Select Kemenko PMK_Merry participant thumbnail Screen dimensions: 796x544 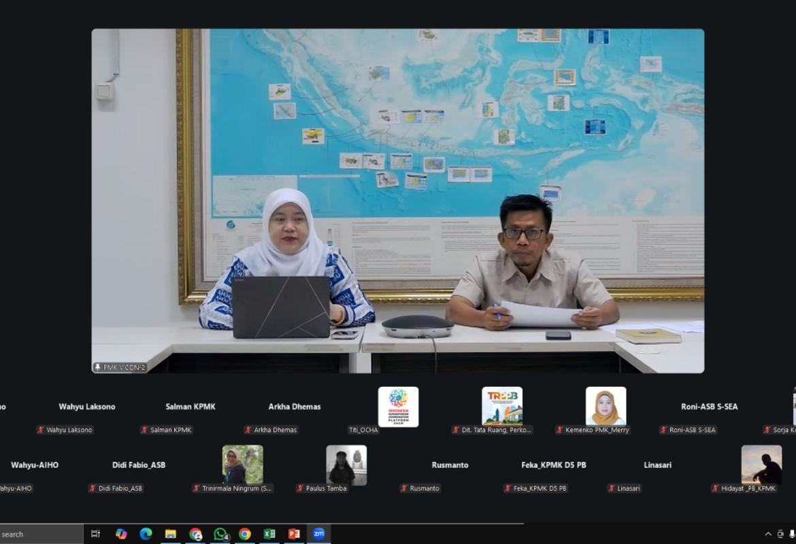[x=606, y=407]
